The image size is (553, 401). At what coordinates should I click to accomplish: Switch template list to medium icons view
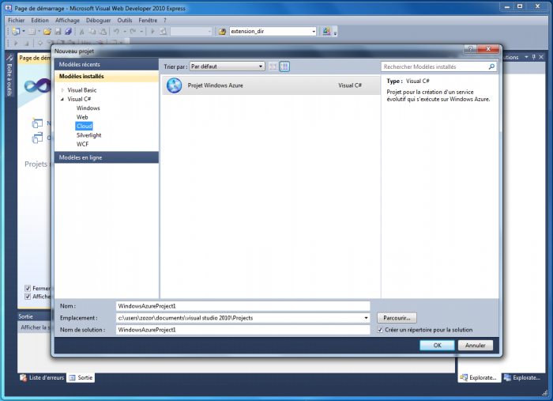pos(284,66)
